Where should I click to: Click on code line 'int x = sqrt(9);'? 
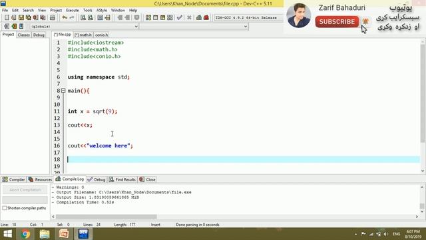[x=93, y=111]
